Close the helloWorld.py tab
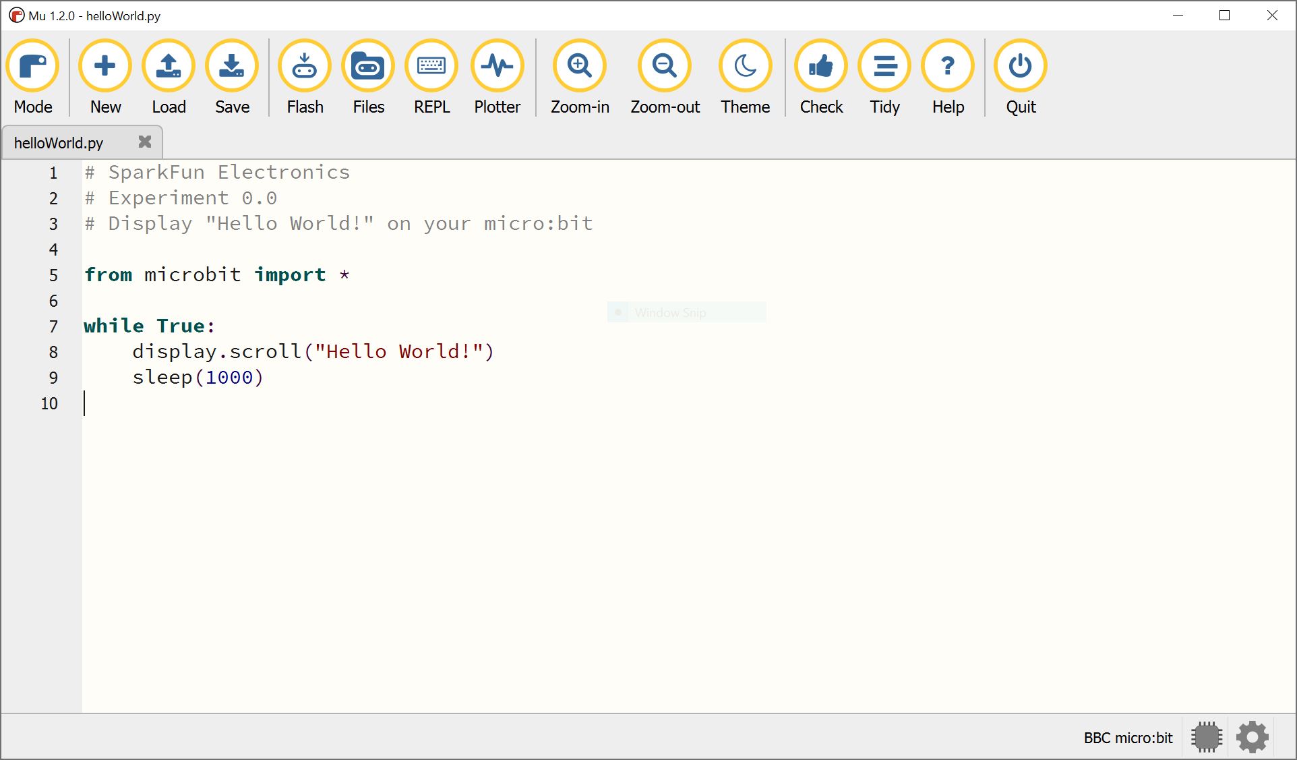The width and height of the screenshot is (1297, 760). point(145,142)
